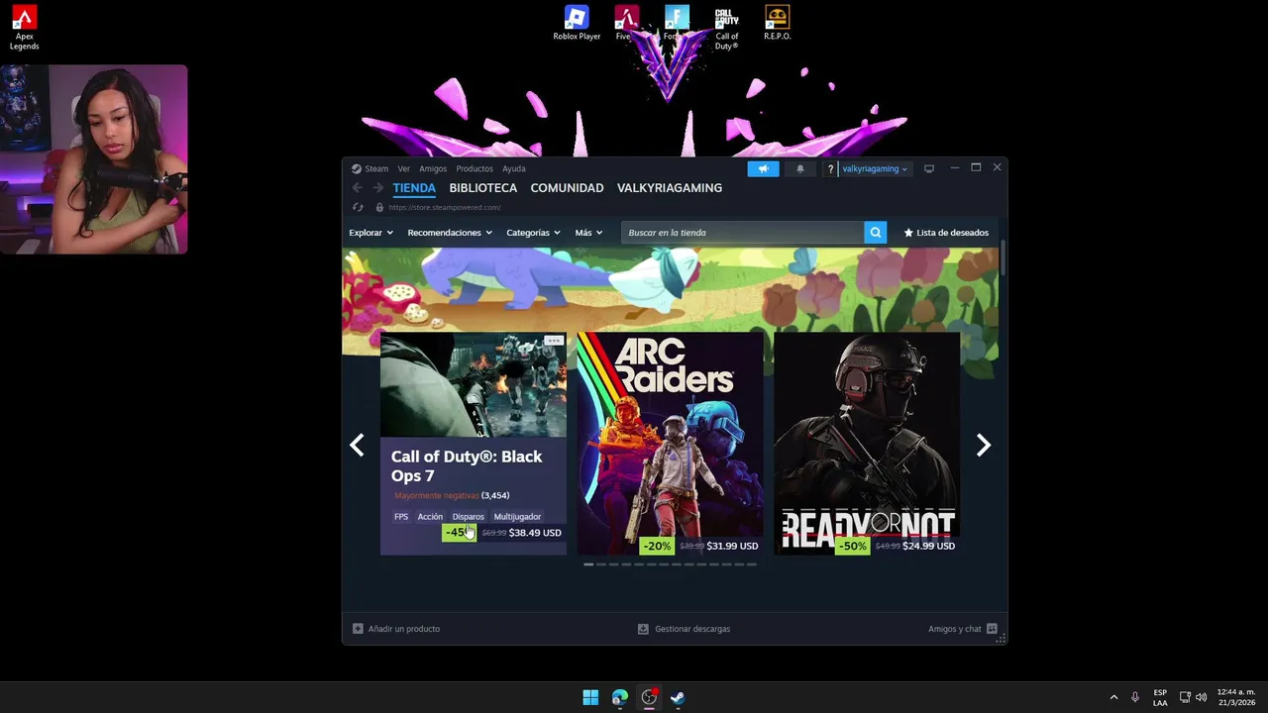Click the Buscar en la tienda search field
The width and height of the screenshot is (1268, 713).
[743, 233]
